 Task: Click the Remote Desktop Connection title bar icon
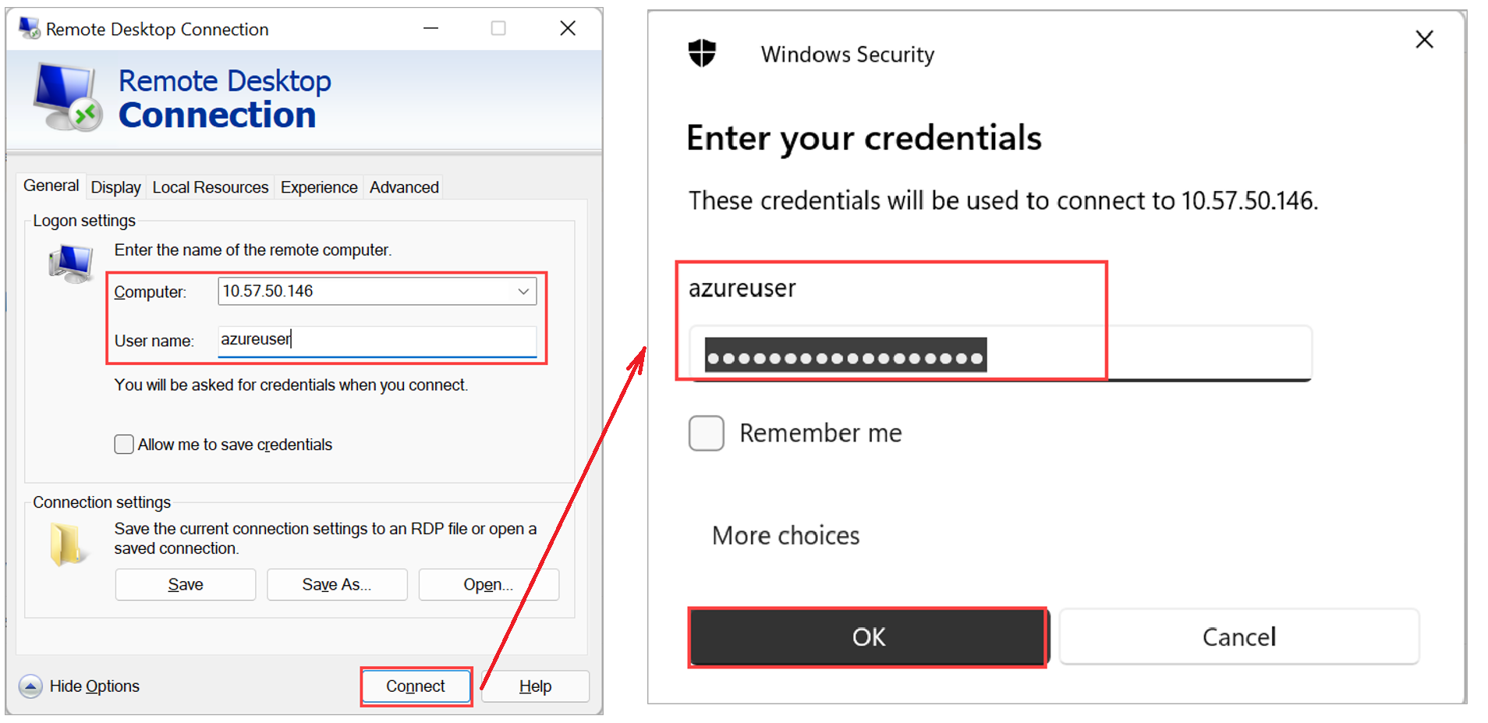click(x=30, y=28)
